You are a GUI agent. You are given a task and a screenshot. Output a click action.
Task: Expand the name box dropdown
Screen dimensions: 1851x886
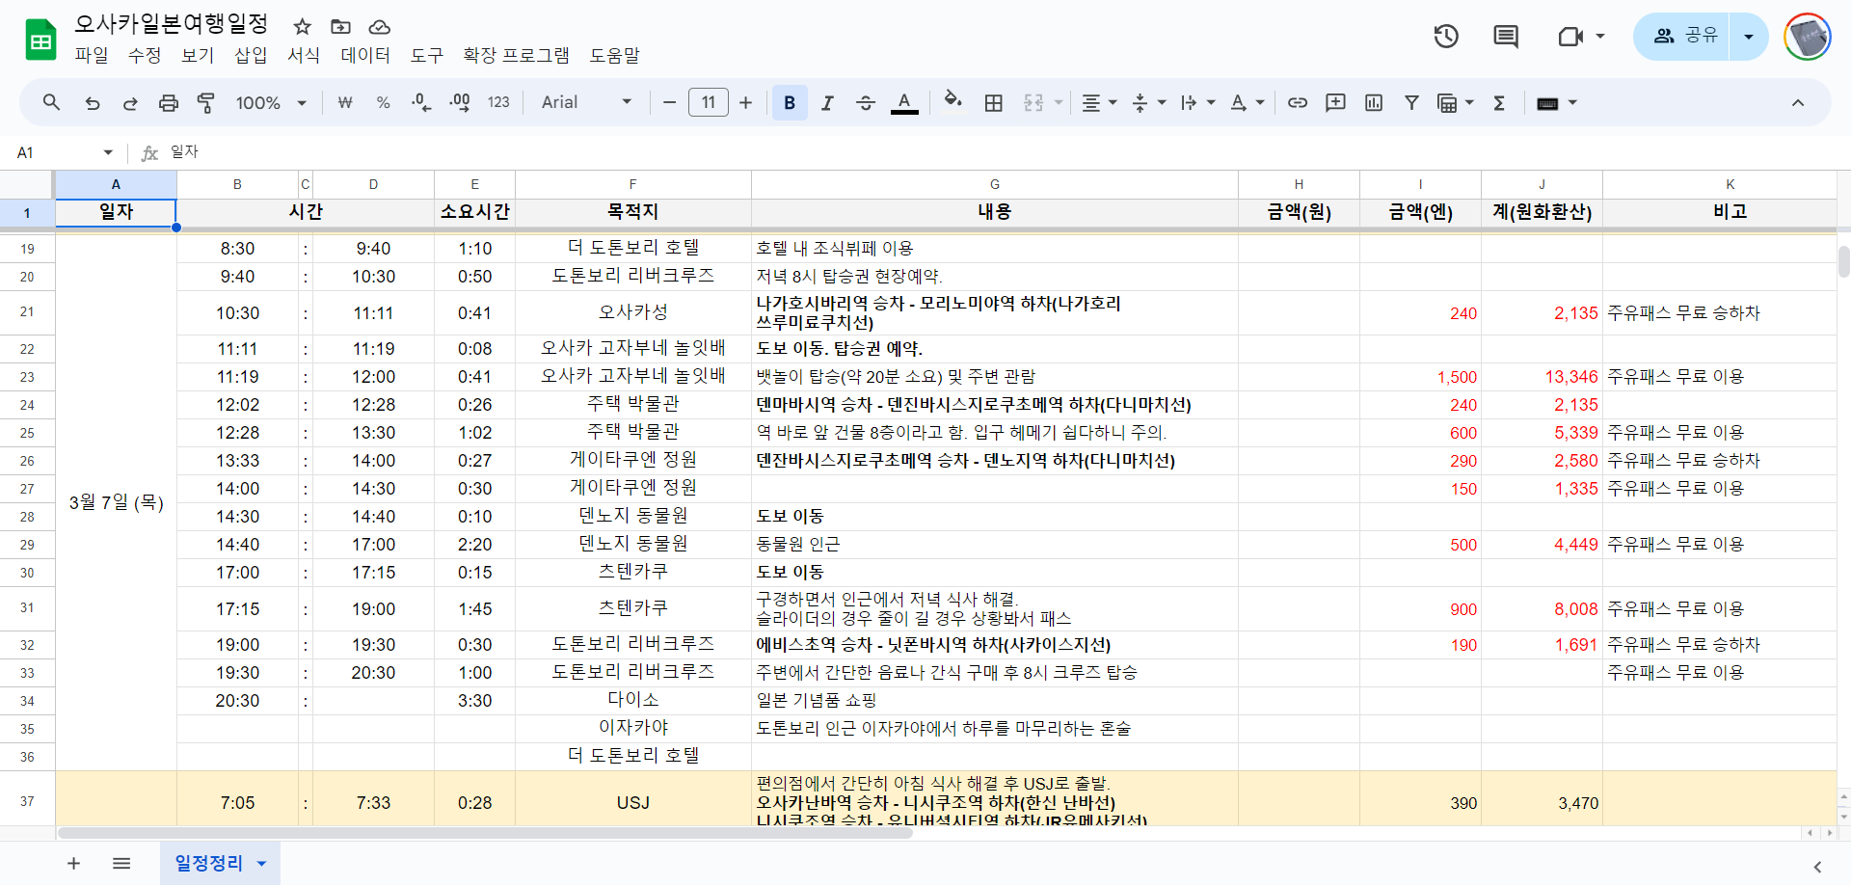click(x=108, y=152)
